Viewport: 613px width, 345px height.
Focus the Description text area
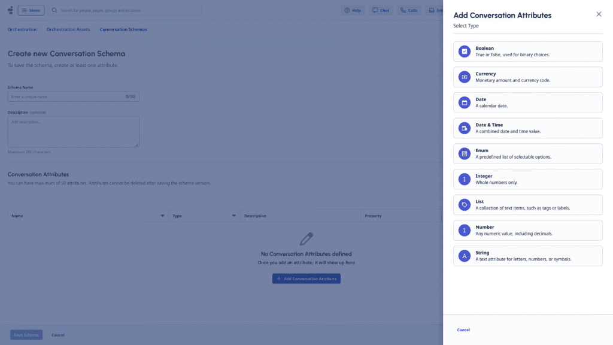point(73,131)
